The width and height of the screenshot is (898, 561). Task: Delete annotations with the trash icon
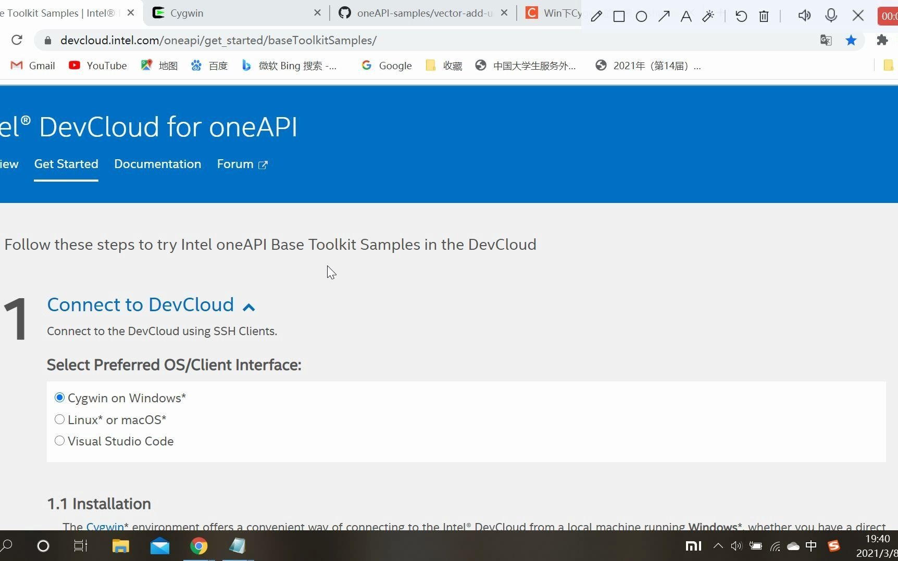point(764,16)
